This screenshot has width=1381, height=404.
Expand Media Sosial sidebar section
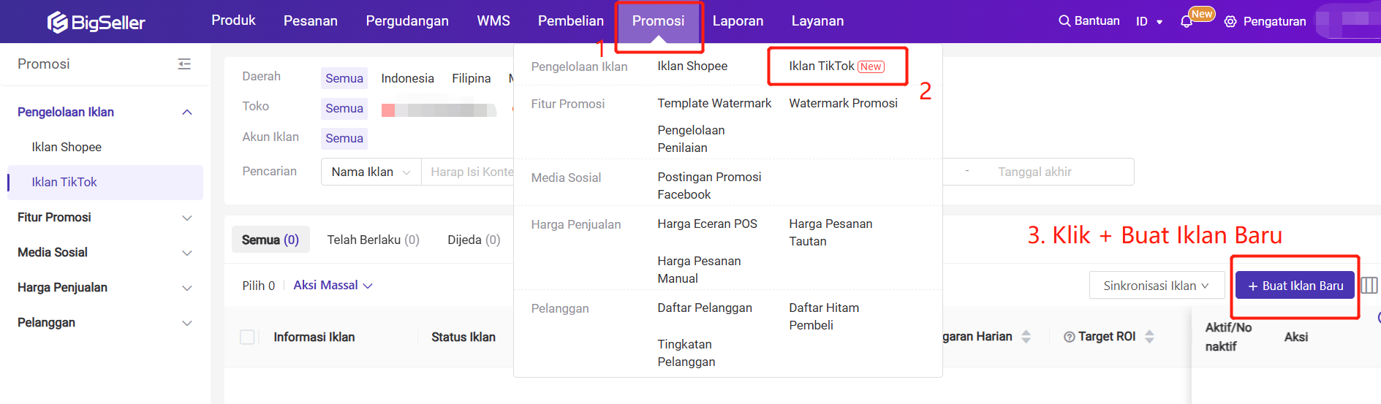click(187, 253)
